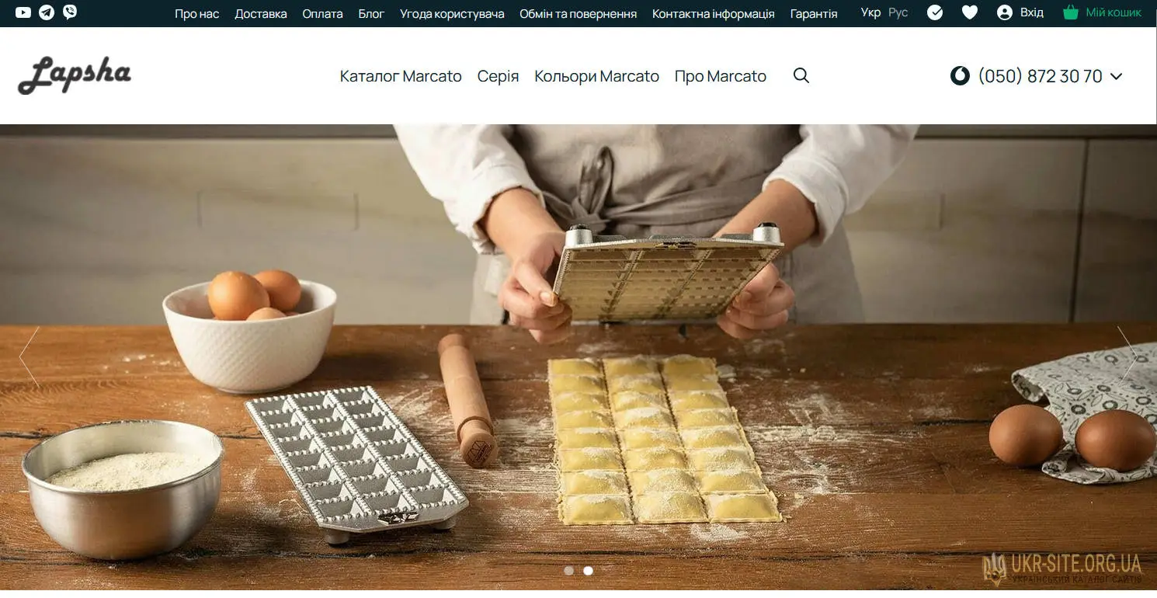Select the first slider dot
The image size is (1157, 598).
[568, 570]
